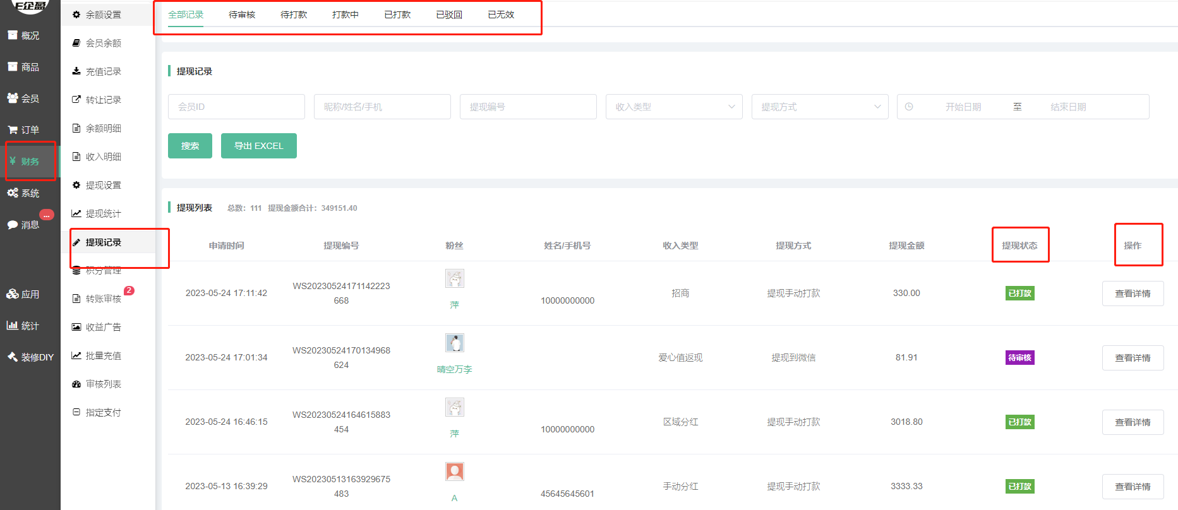Click the 订单 shopping cart icon
Viewport: 1178px width, 510px height.
pos(13,130)
